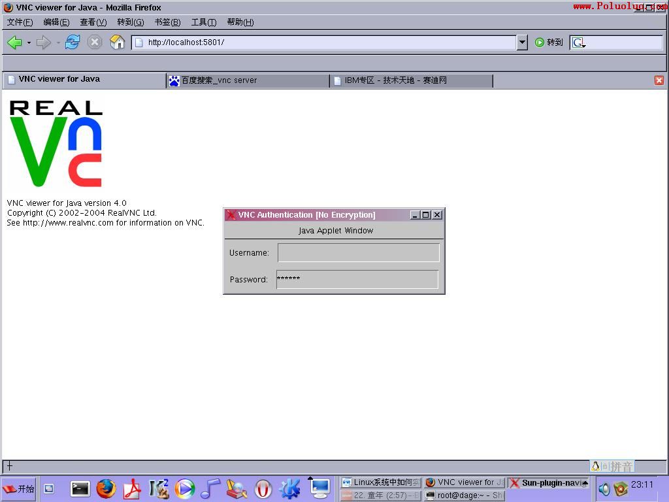Switch to IBM专区 - 技术天地 tab
This screenshot has width=669, height=502.
tap(412, 80)
